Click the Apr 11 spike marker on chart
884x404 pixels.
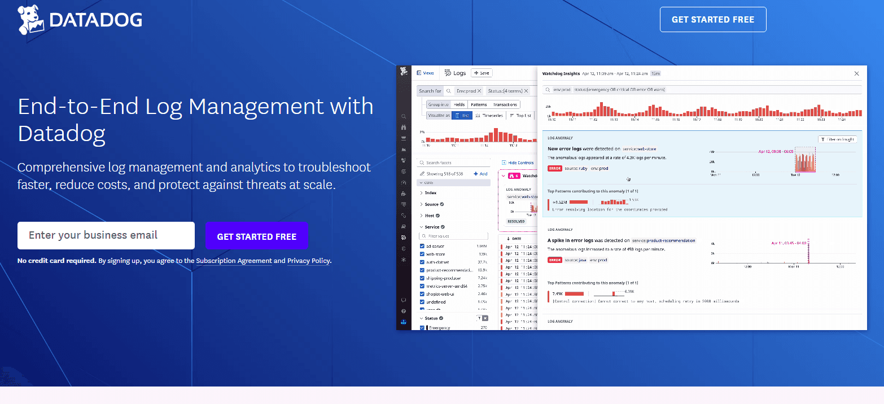(808, 252)
